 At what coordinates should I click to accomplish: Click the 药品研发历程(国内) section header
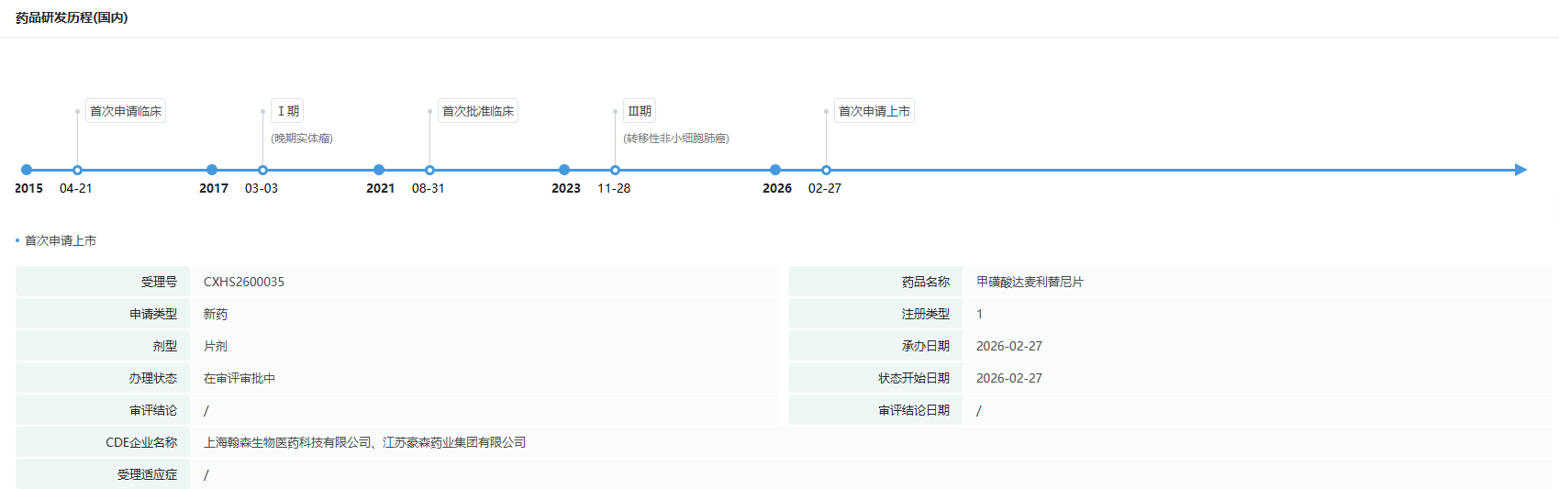72,17
